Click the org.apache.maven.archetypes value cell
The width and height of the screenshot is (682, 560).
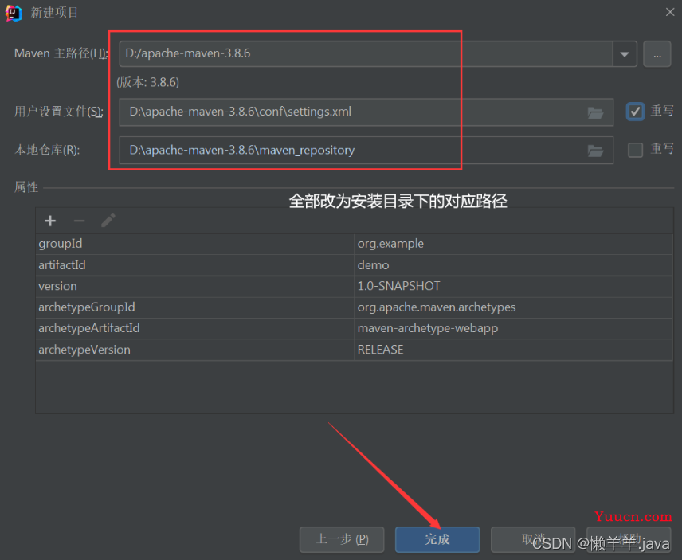coord(514,307)
